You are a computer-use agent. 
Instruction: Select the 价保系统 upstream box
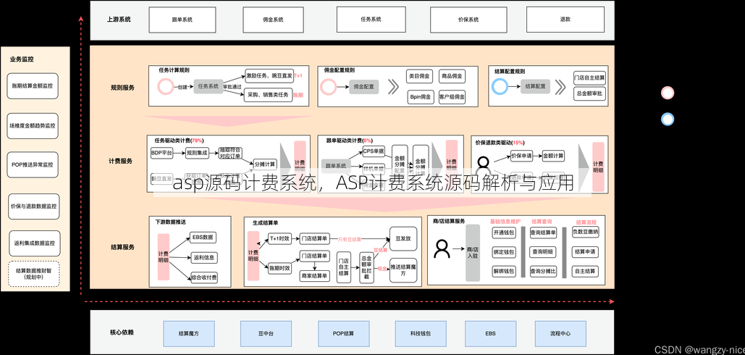click(x=468, y=20)
